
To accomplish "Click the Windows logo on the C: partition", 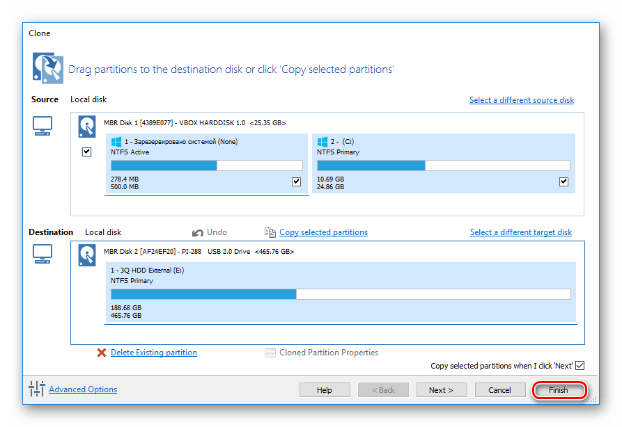I will tap(322, 142).
